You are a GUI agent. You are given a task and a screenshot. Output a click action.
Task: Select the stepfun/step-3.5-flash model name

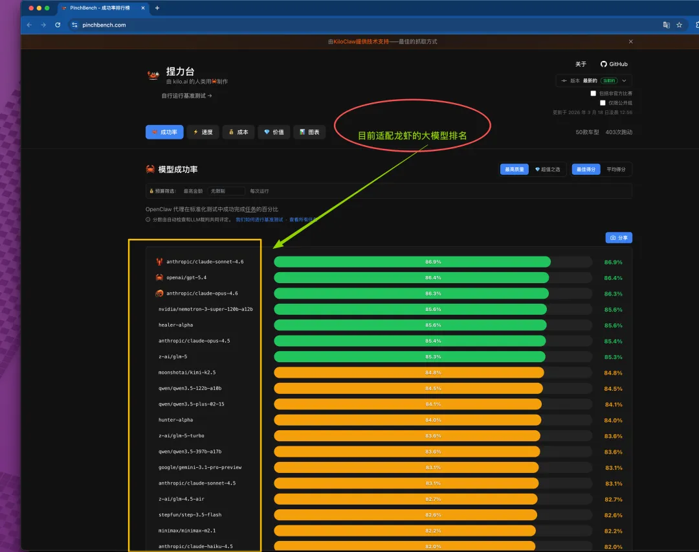pyautogui.click(x=190, y=515)
